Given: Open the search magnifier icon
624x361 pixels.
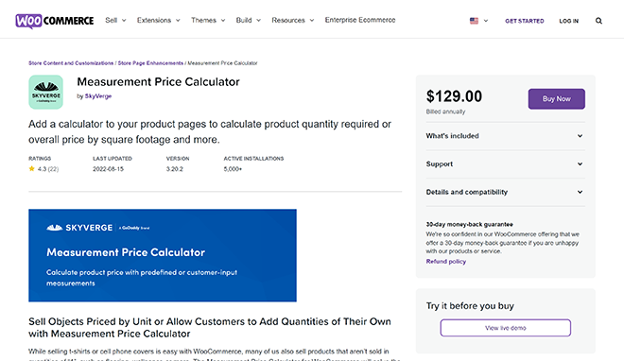Looking at the screenshot, I should point(598,21).
